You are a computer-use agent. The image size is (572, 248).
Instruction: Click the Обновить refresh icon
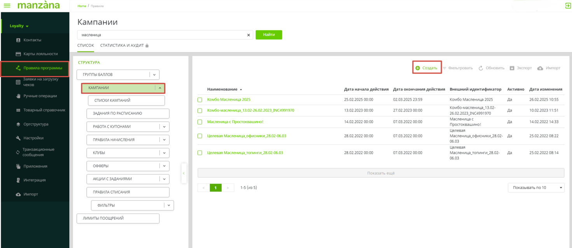click(x=481, y=68)
